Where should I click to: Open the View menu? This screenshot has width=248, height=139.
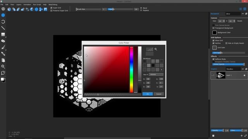(12, 5)
